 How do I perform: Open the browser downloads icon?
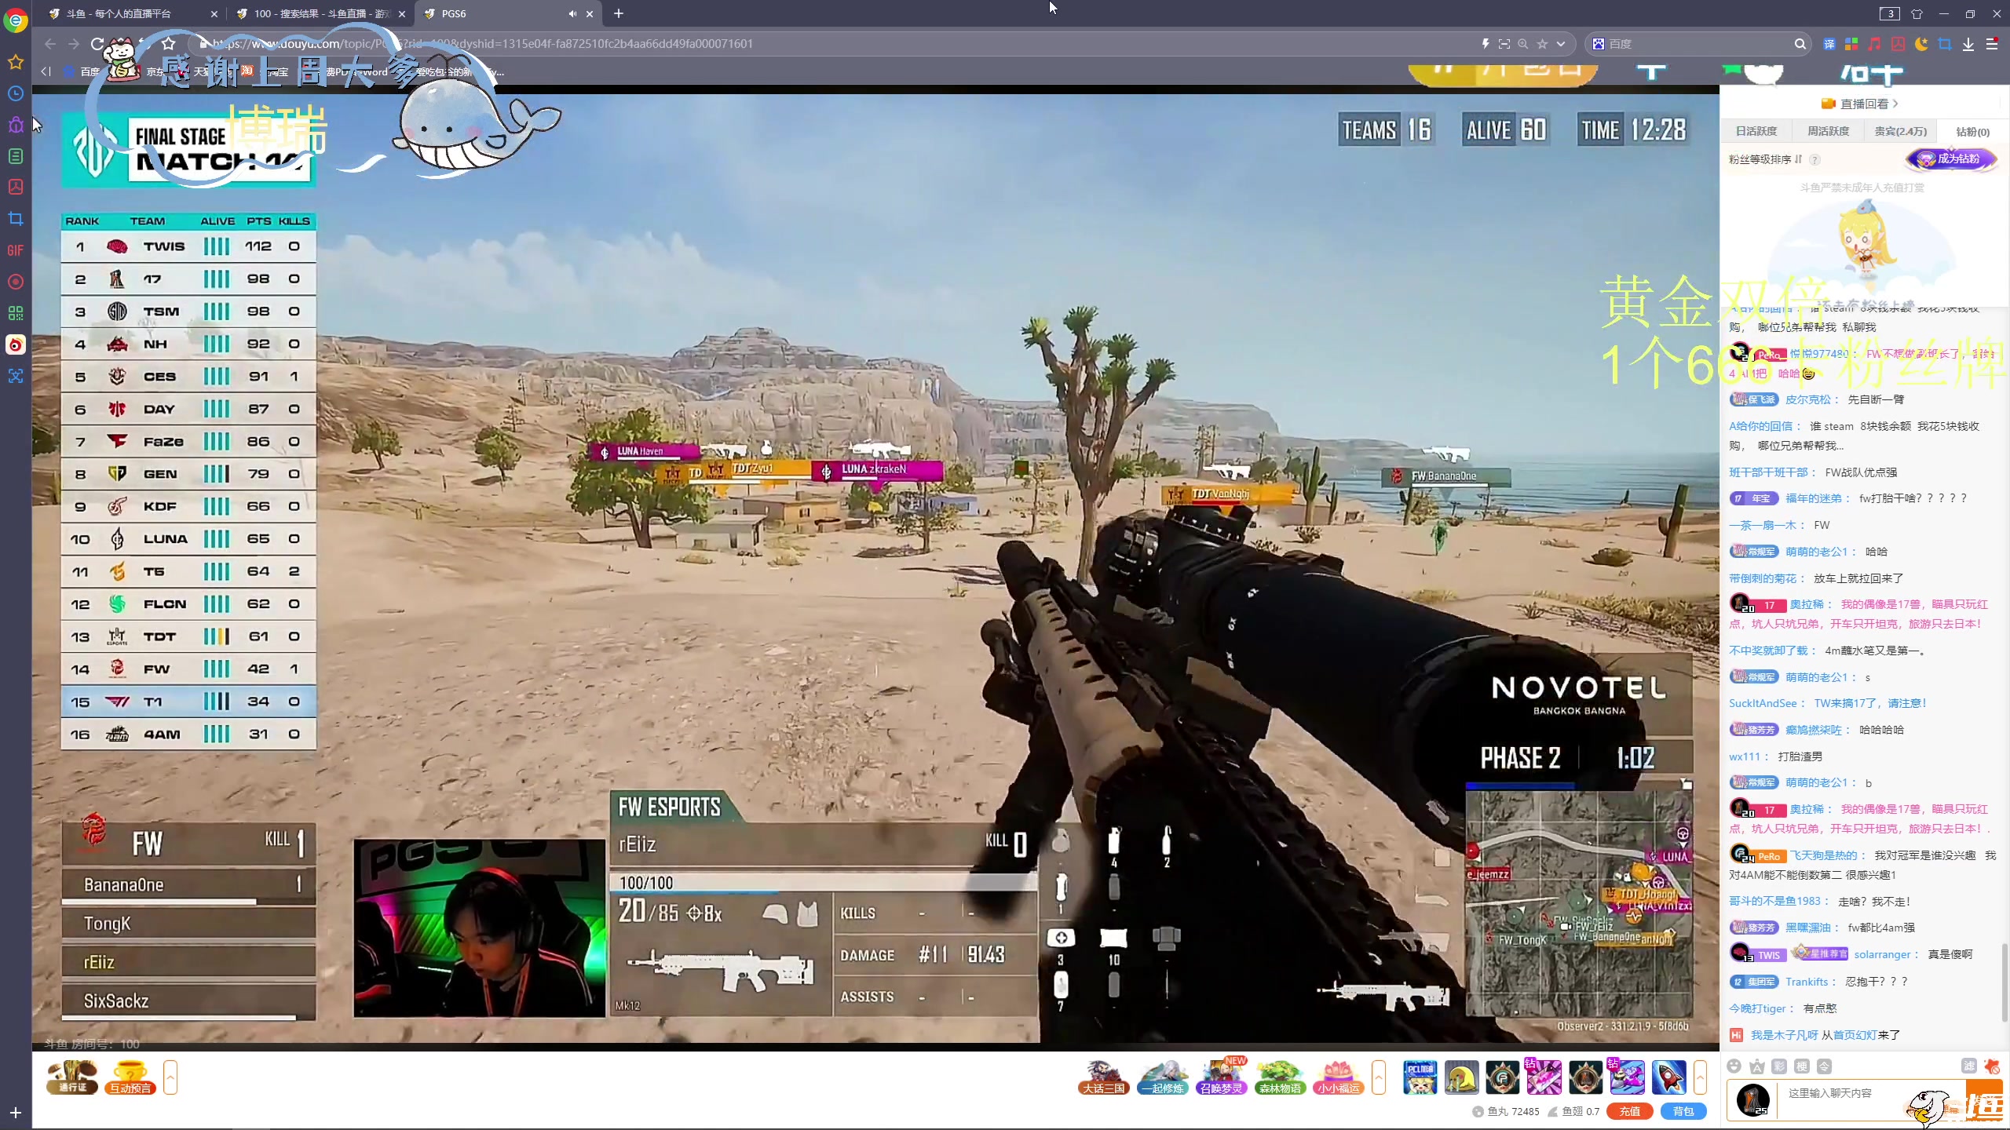(x=1968, y=44)
